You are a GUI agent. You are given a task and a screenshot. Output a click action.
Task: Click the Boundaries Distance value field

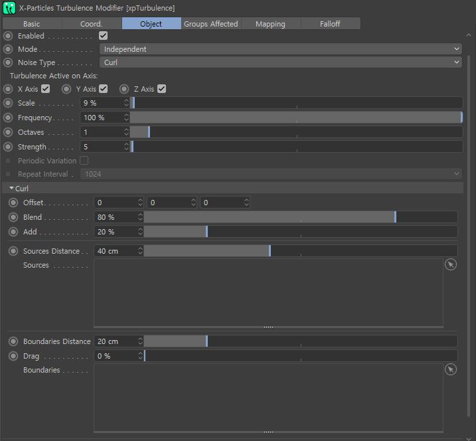point(118,341)
